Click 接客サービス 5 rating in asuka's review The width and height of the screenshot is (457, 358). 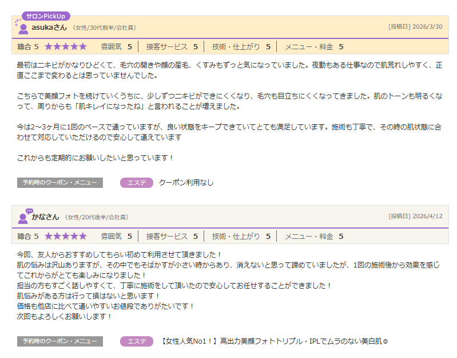tap(172, 46)
